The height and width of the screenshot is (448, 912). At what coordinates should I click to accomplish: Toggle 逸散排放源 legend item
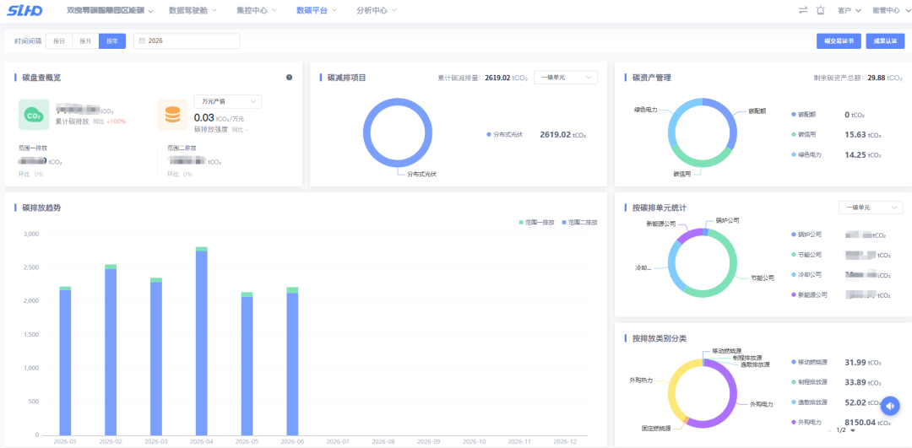(x=809, y=402)
